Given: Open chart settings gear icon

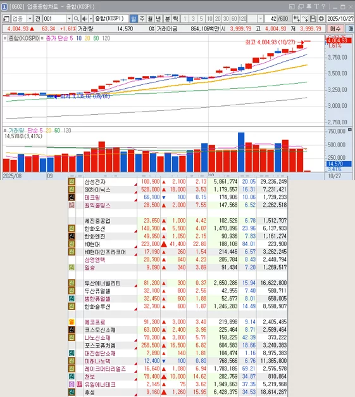Looking at the screenshot, I should click(x=321, y=19).
